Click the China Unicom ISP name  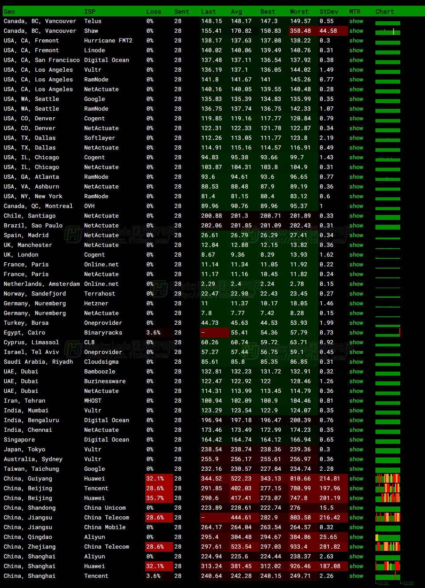[105, 508]
